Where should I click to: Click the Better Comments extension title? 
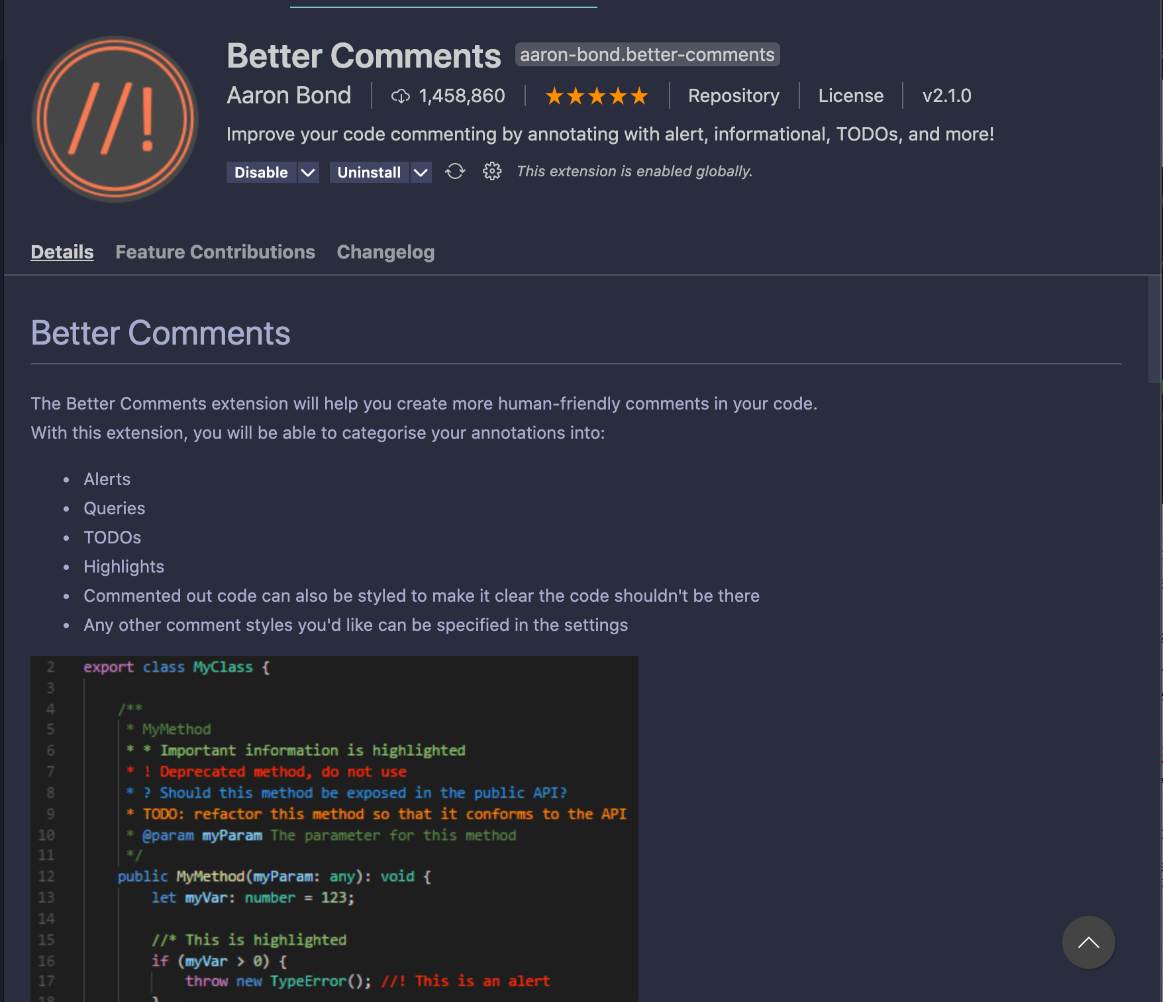pyautogui.click(x=364, y=56)
